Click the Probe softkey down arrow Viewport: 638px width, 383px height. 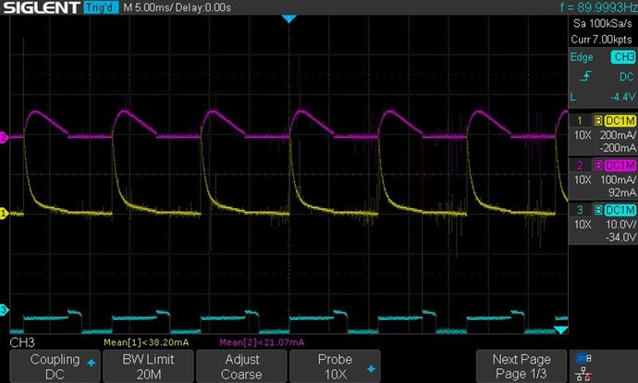pyautogui.click(x=371, y=369)
